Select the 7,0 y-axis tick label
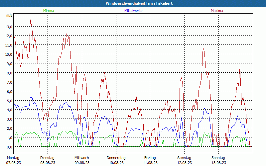This screenshot has width=266, height=166. [x=9, y=82]
